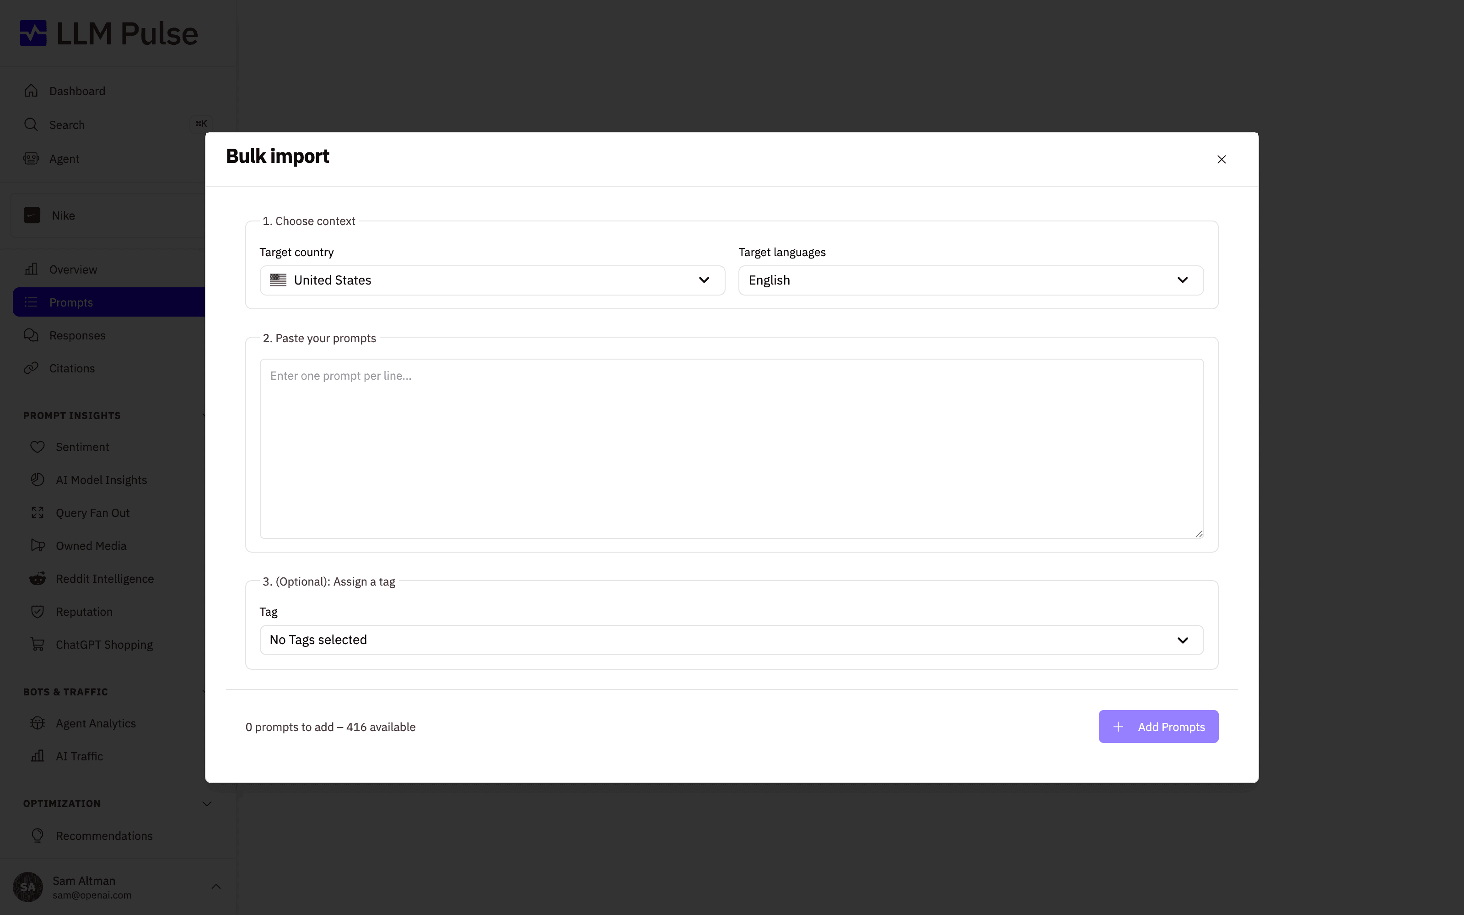
Task: Click the prompts textarea field
Action: pyautogui.click(x=732, y=448)
